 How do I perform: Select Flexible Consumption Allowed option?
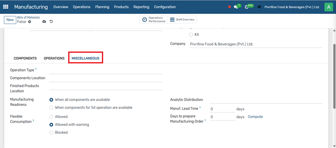pos(51,117)
